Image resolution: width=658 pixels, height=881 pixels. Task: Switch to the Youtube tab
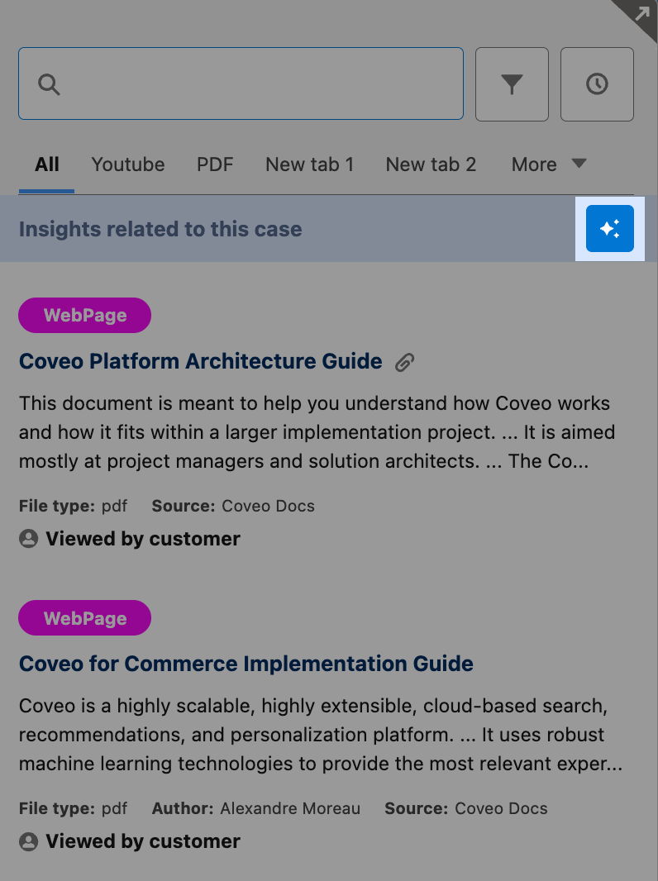[128, 164]
